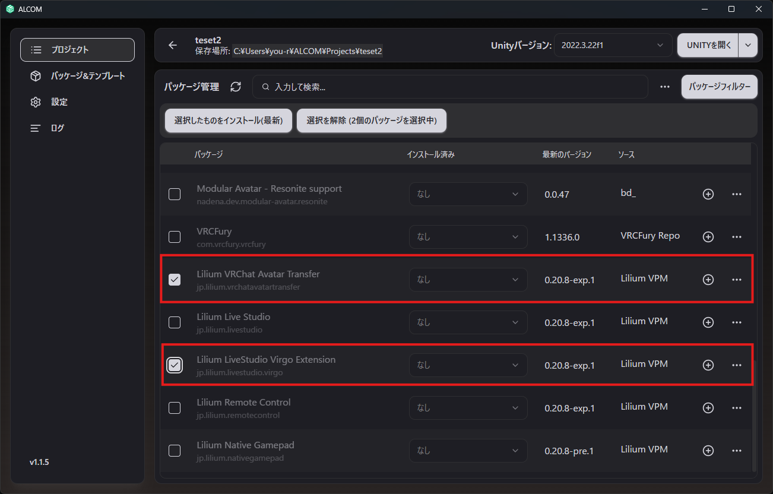Open ログ in the sidebar
Screen dimensions: 773x494
click(77, 128)
